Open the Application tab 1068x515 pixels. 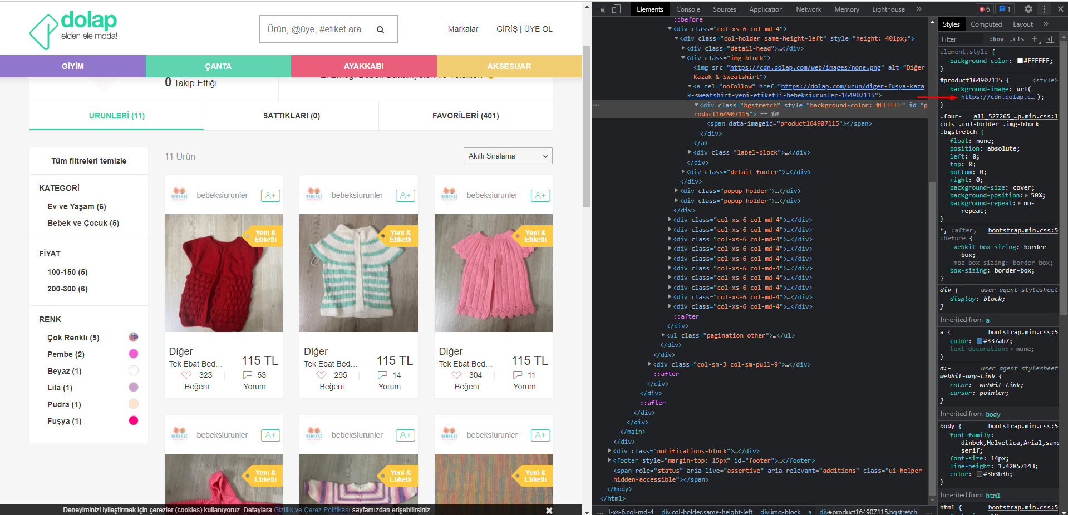click(766, 9)
